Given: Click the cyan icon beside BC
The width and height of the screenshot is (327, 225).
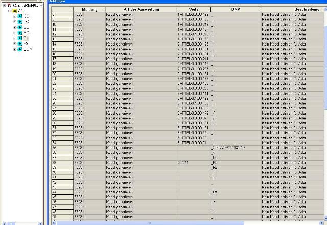Looking at the screenshot, I should (20, 33).
